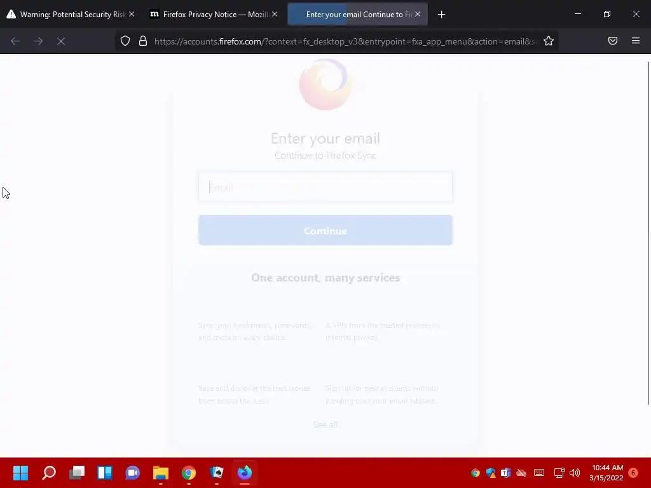
Task: Bookmark this page with the star icon
Action: click(549, 41)
